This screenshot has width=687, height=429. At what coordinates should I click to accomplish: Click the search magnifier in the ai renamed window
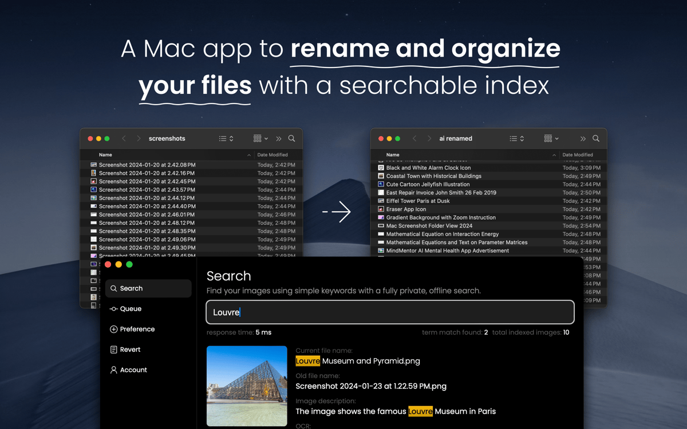[596, 138]
